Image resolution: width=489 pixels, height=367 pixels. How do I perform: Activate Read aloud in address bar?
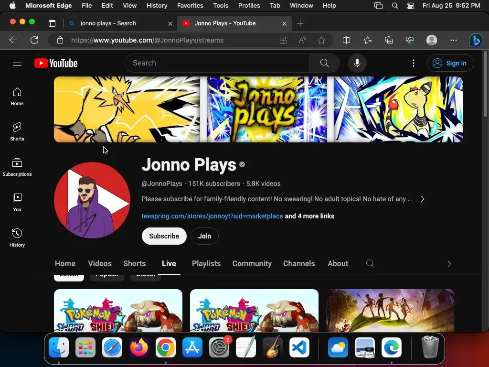(x=302, y=40)
